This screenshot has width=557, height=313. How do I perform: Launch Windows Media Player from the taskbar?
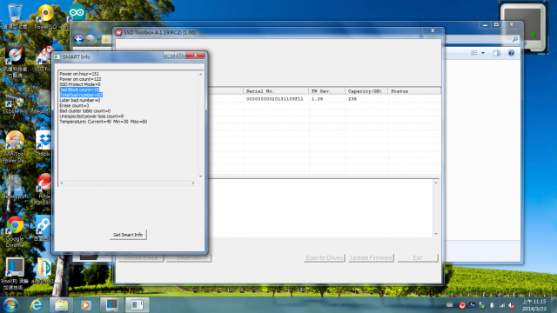click(85, 305)
